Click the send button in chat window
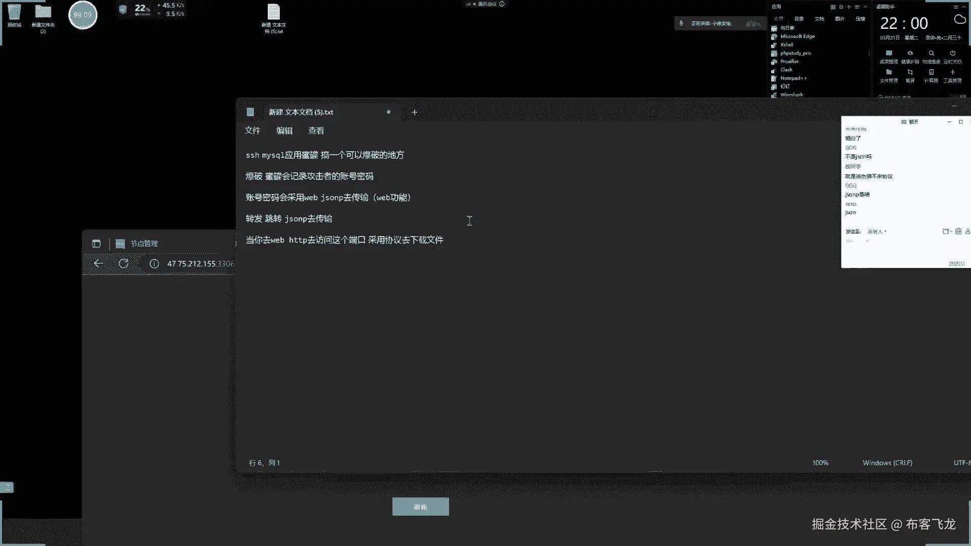The width and height of the screenshot is (971, 546). pyautogui.click(x=956, y=263)
